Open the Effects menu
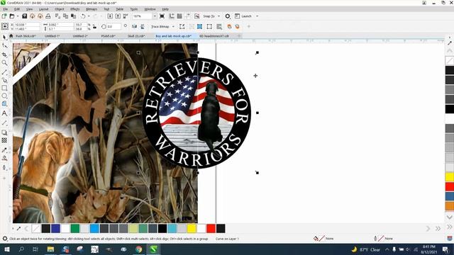This screenshot has height=255, width=454. coord(74,9)
